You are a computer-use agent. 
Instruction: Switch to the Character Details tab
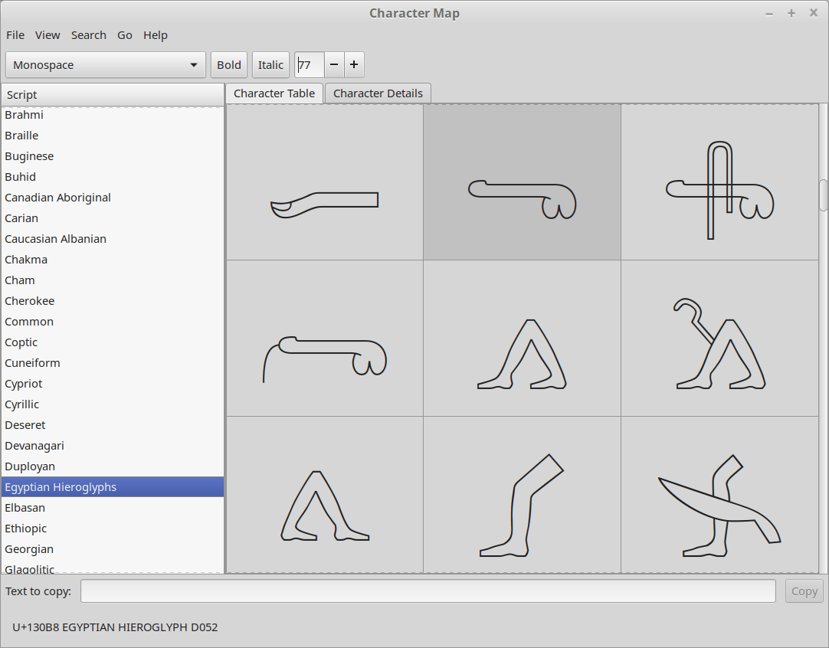[x=378, y=93]
